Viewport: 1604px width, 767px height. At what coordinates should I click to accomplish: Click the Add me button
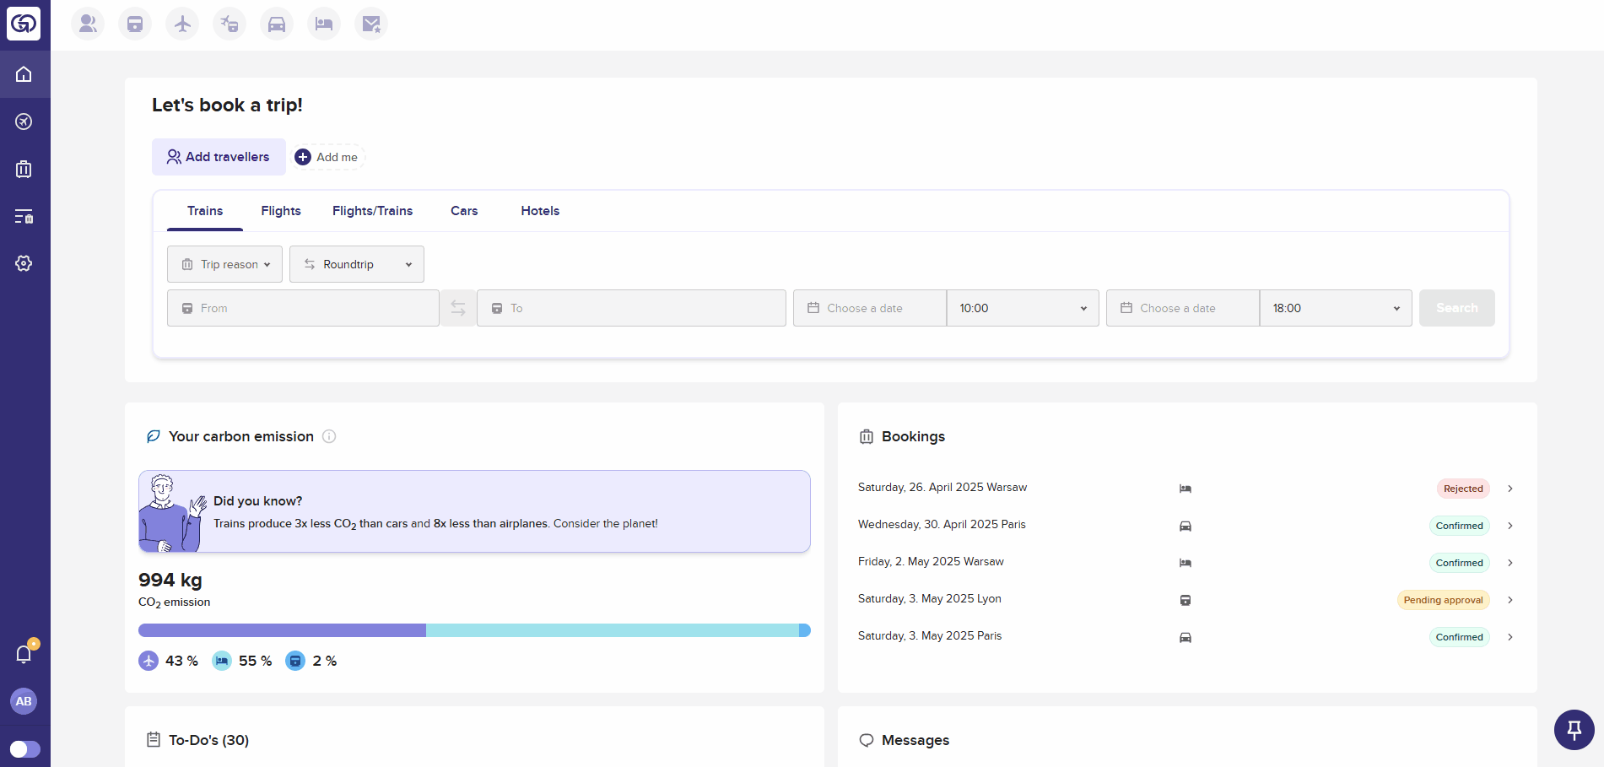point(328,157)
